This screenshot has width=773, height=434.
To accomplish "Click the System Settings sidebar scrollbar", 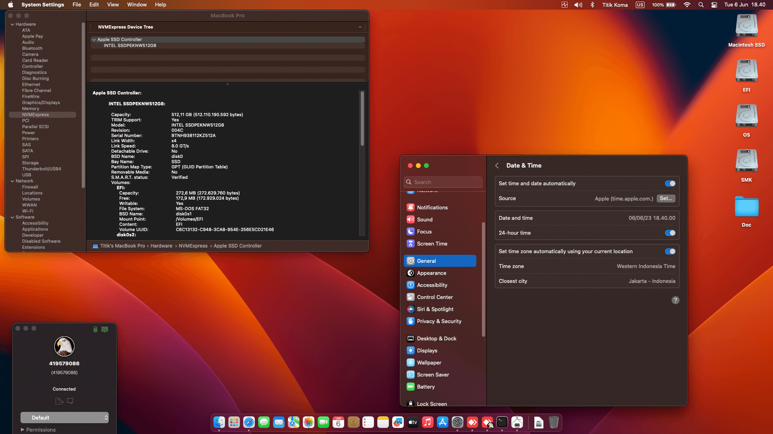I will pyautogui.click(x=483, y=279).
